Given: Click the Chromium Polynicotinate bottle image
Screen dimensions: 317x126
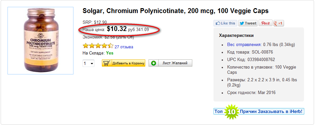Looking at the screenshot, I should (40, 41).
